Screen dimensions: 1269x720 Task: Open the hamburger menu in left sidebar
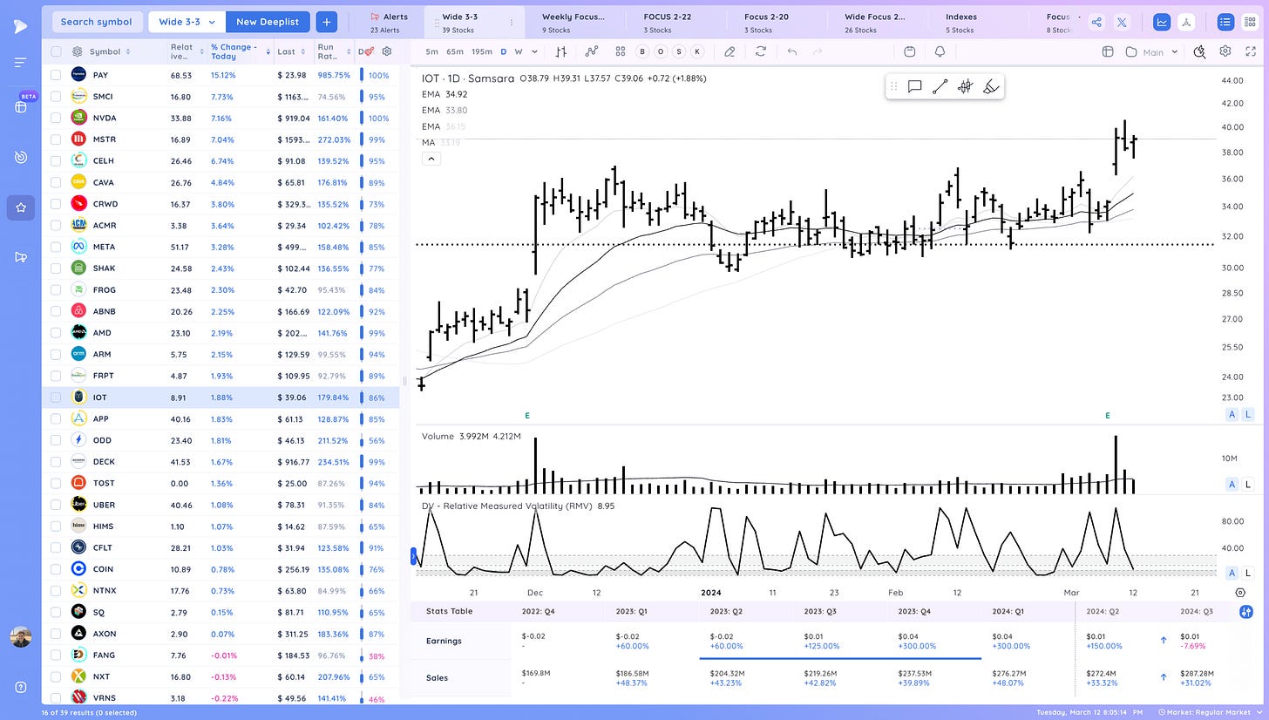(x=21, y=62)
